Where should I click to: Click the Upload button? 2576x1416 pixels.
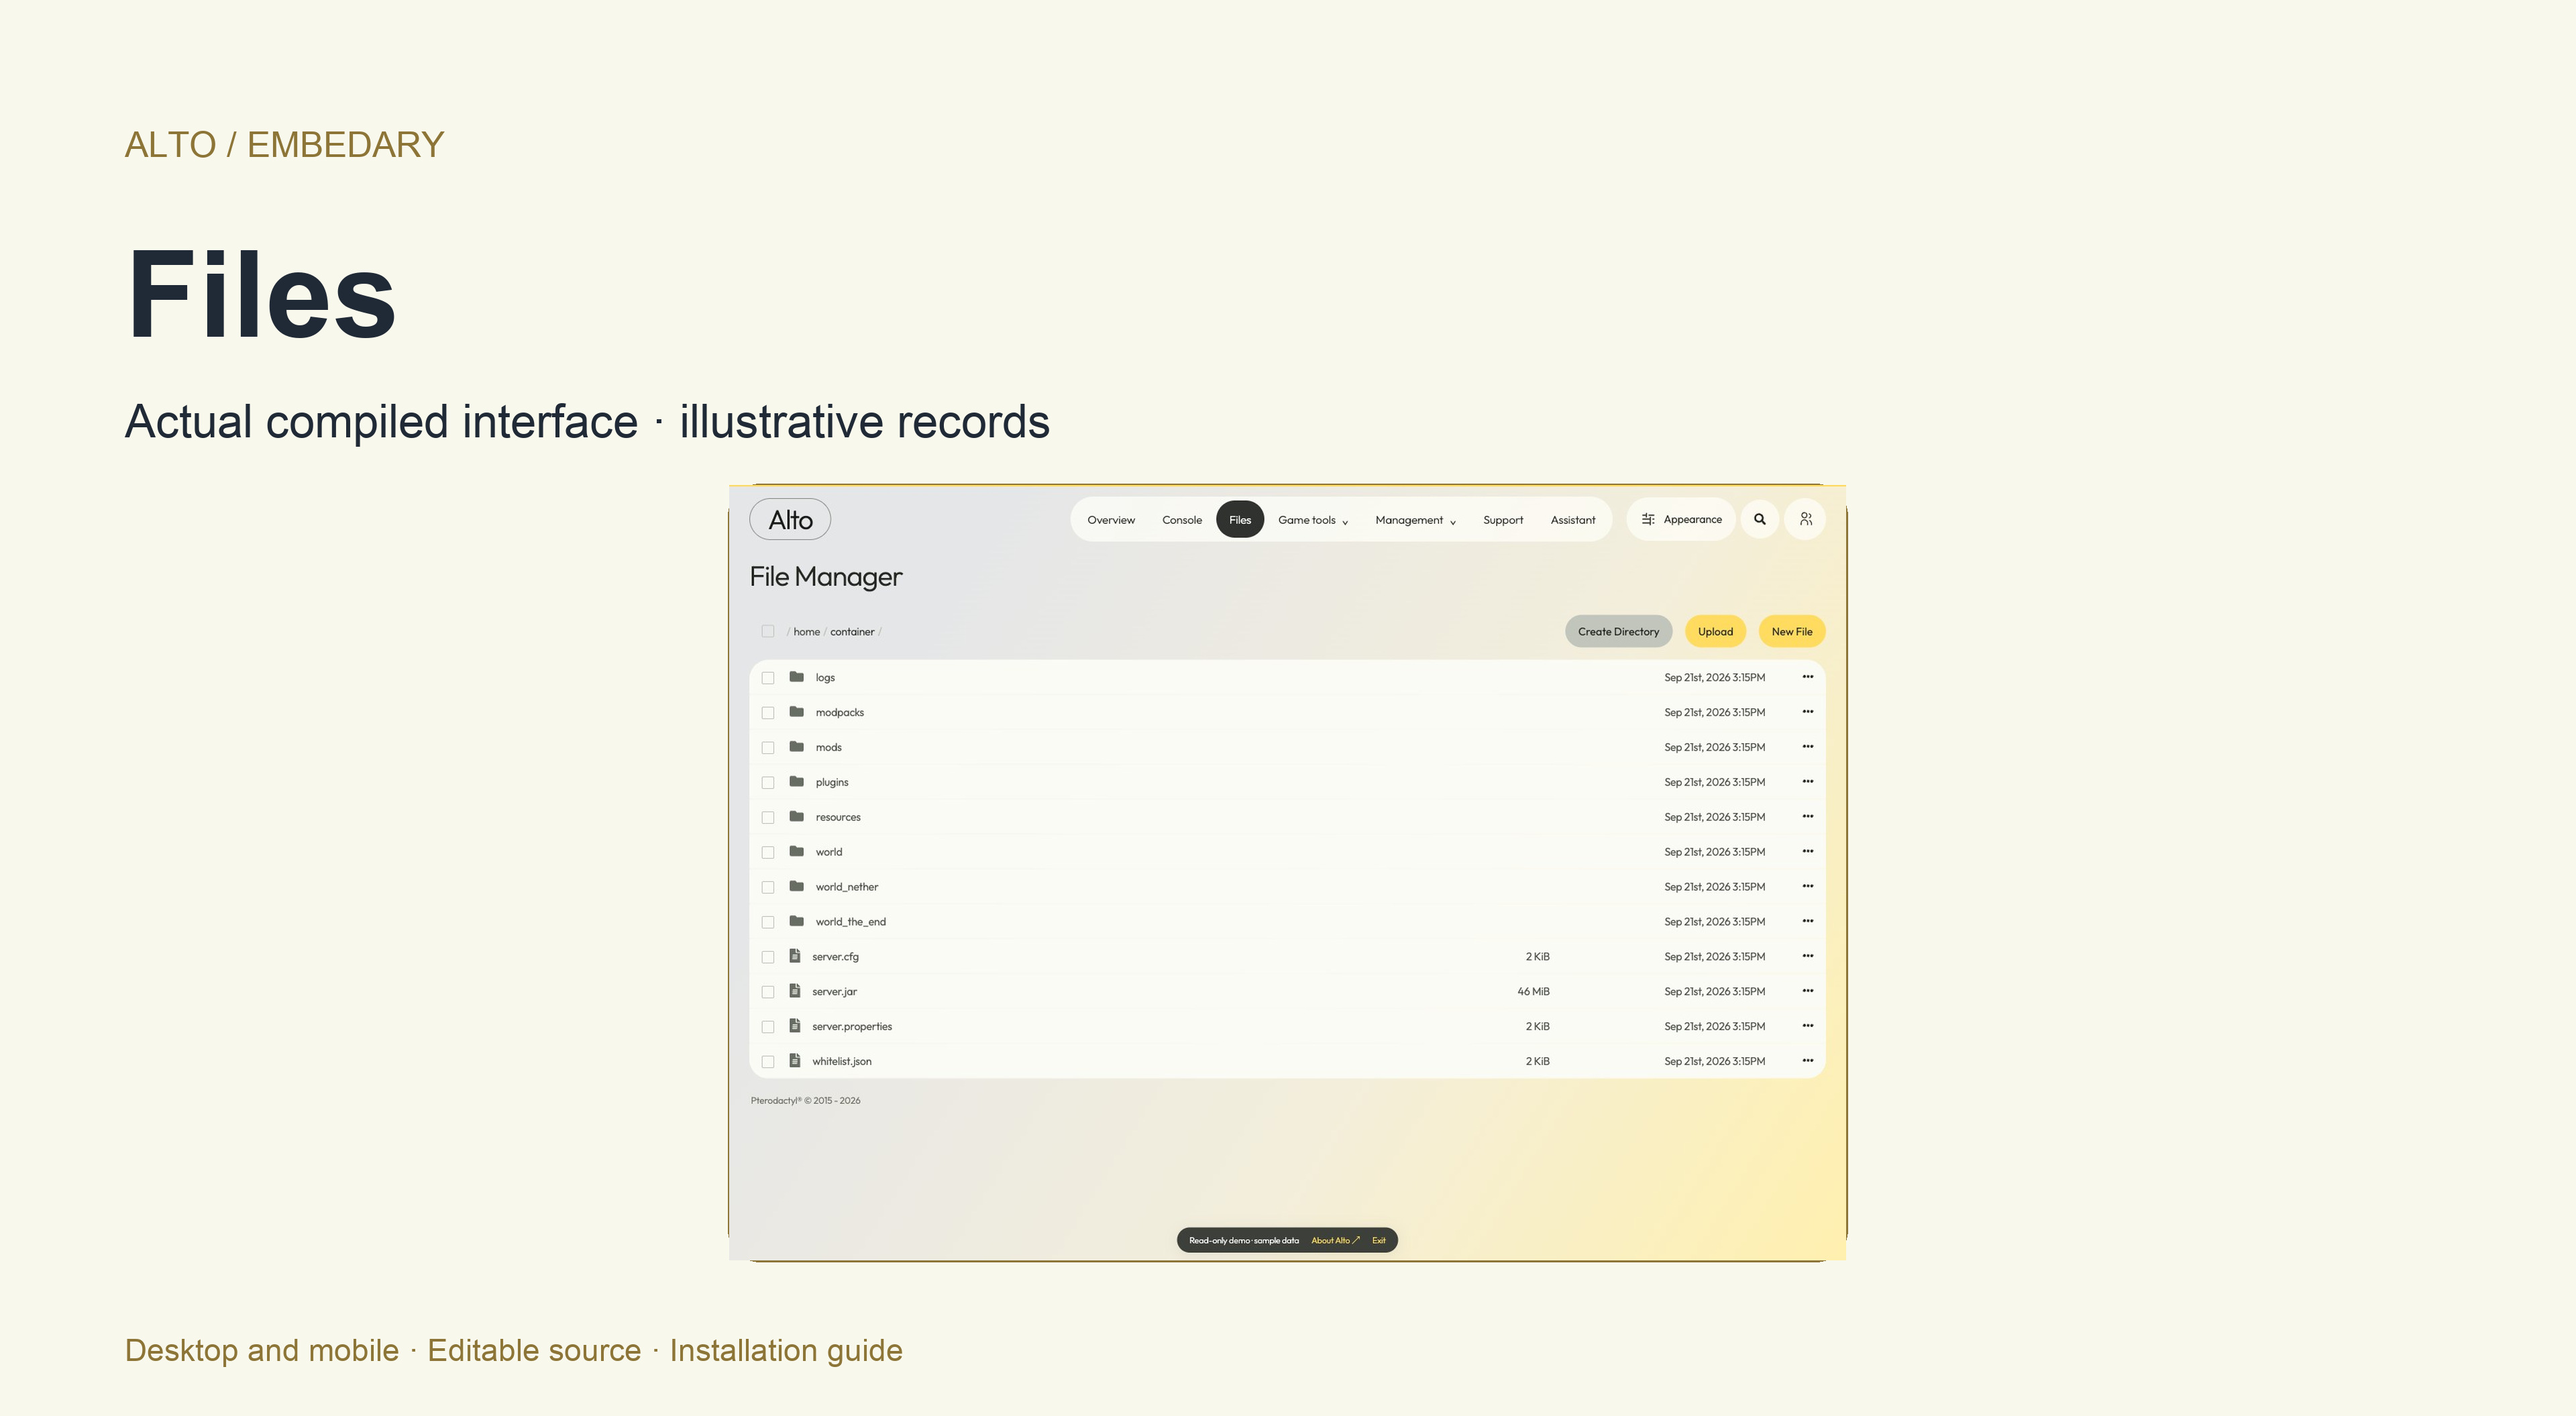tap(1715, 631)
